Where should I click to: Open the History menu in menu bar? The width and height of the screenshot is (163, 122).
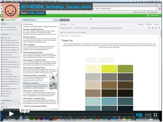(30, 1)
